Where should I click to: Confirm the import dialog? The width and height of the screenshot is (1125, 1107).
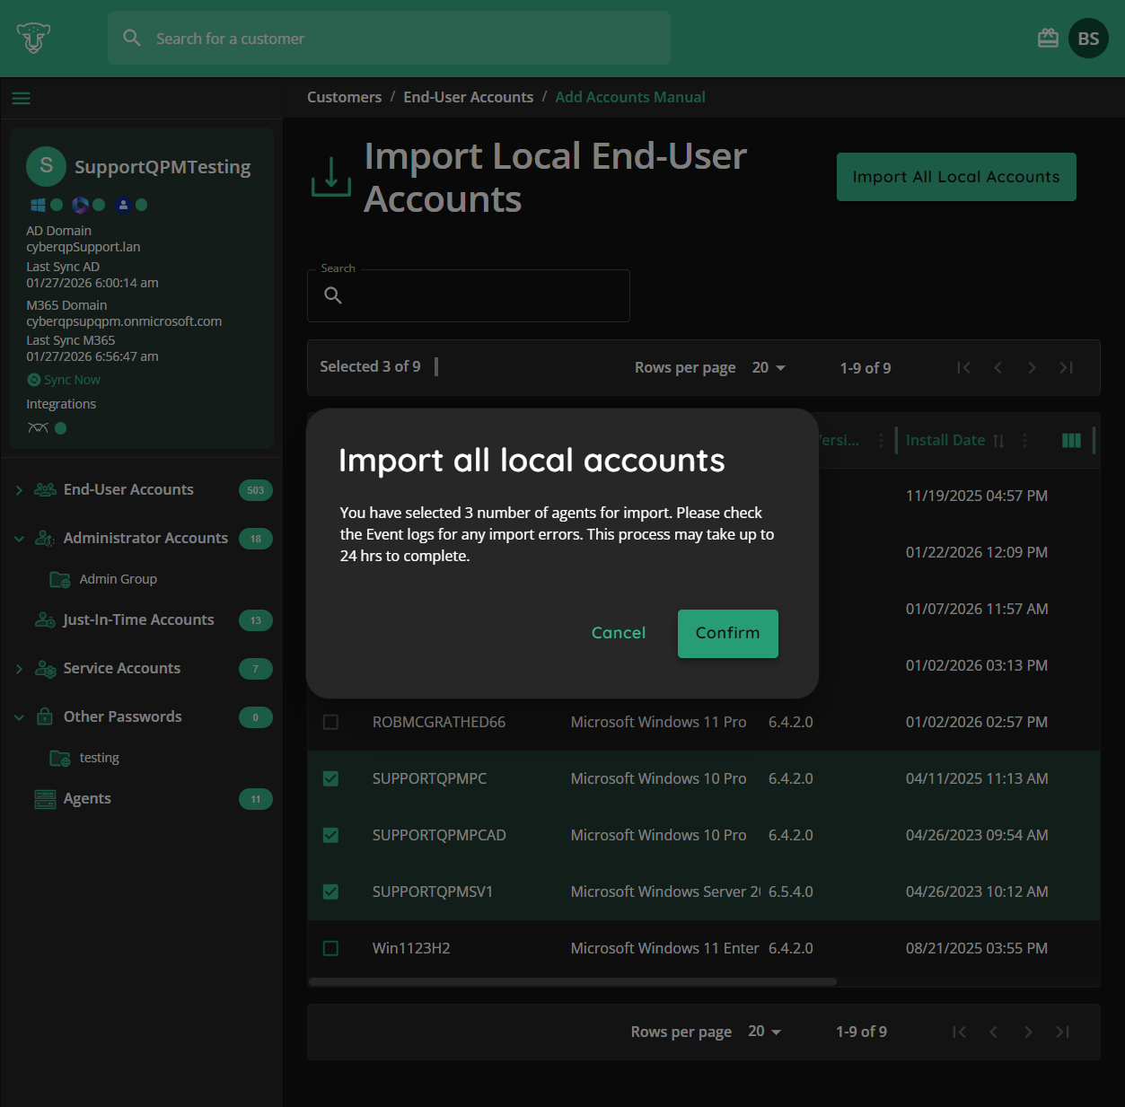[x=727, y=633]
